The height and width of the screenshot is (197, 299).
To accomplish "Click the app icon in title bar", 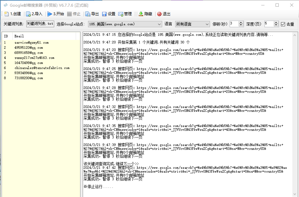I will 6,5.
